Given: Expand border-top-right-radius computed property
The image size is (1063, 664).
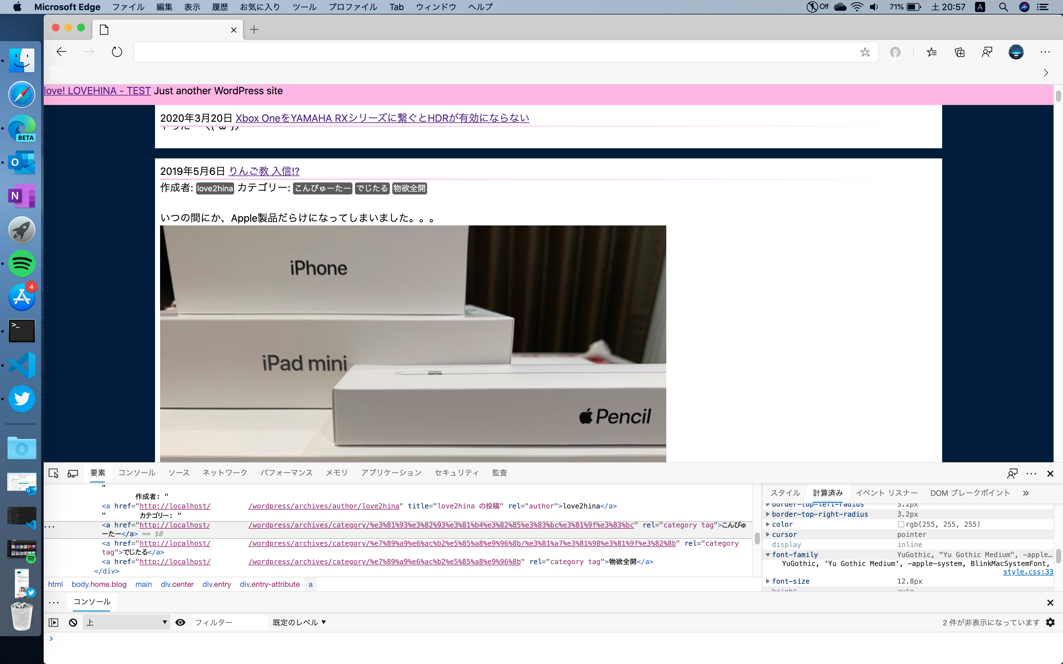Looking at the screenshot, I should tap(768, 514).
